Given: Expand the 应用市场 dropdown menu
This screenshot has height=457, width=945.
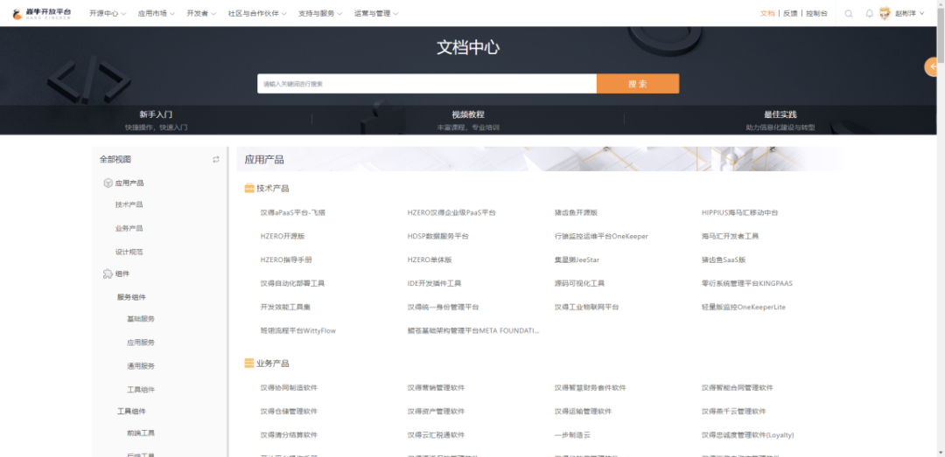Looking at the screenshot, I should 156,13.
